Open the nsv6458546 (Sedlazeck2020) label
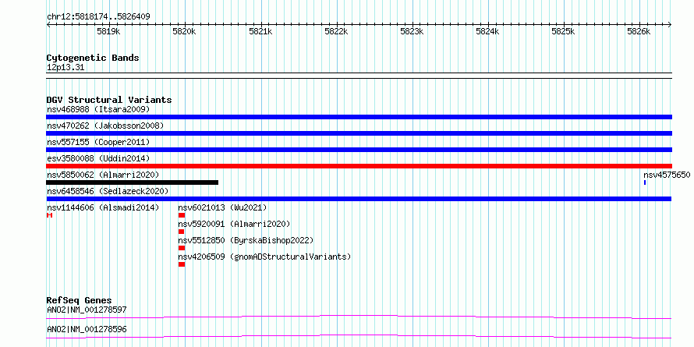 tap(108, 191)
